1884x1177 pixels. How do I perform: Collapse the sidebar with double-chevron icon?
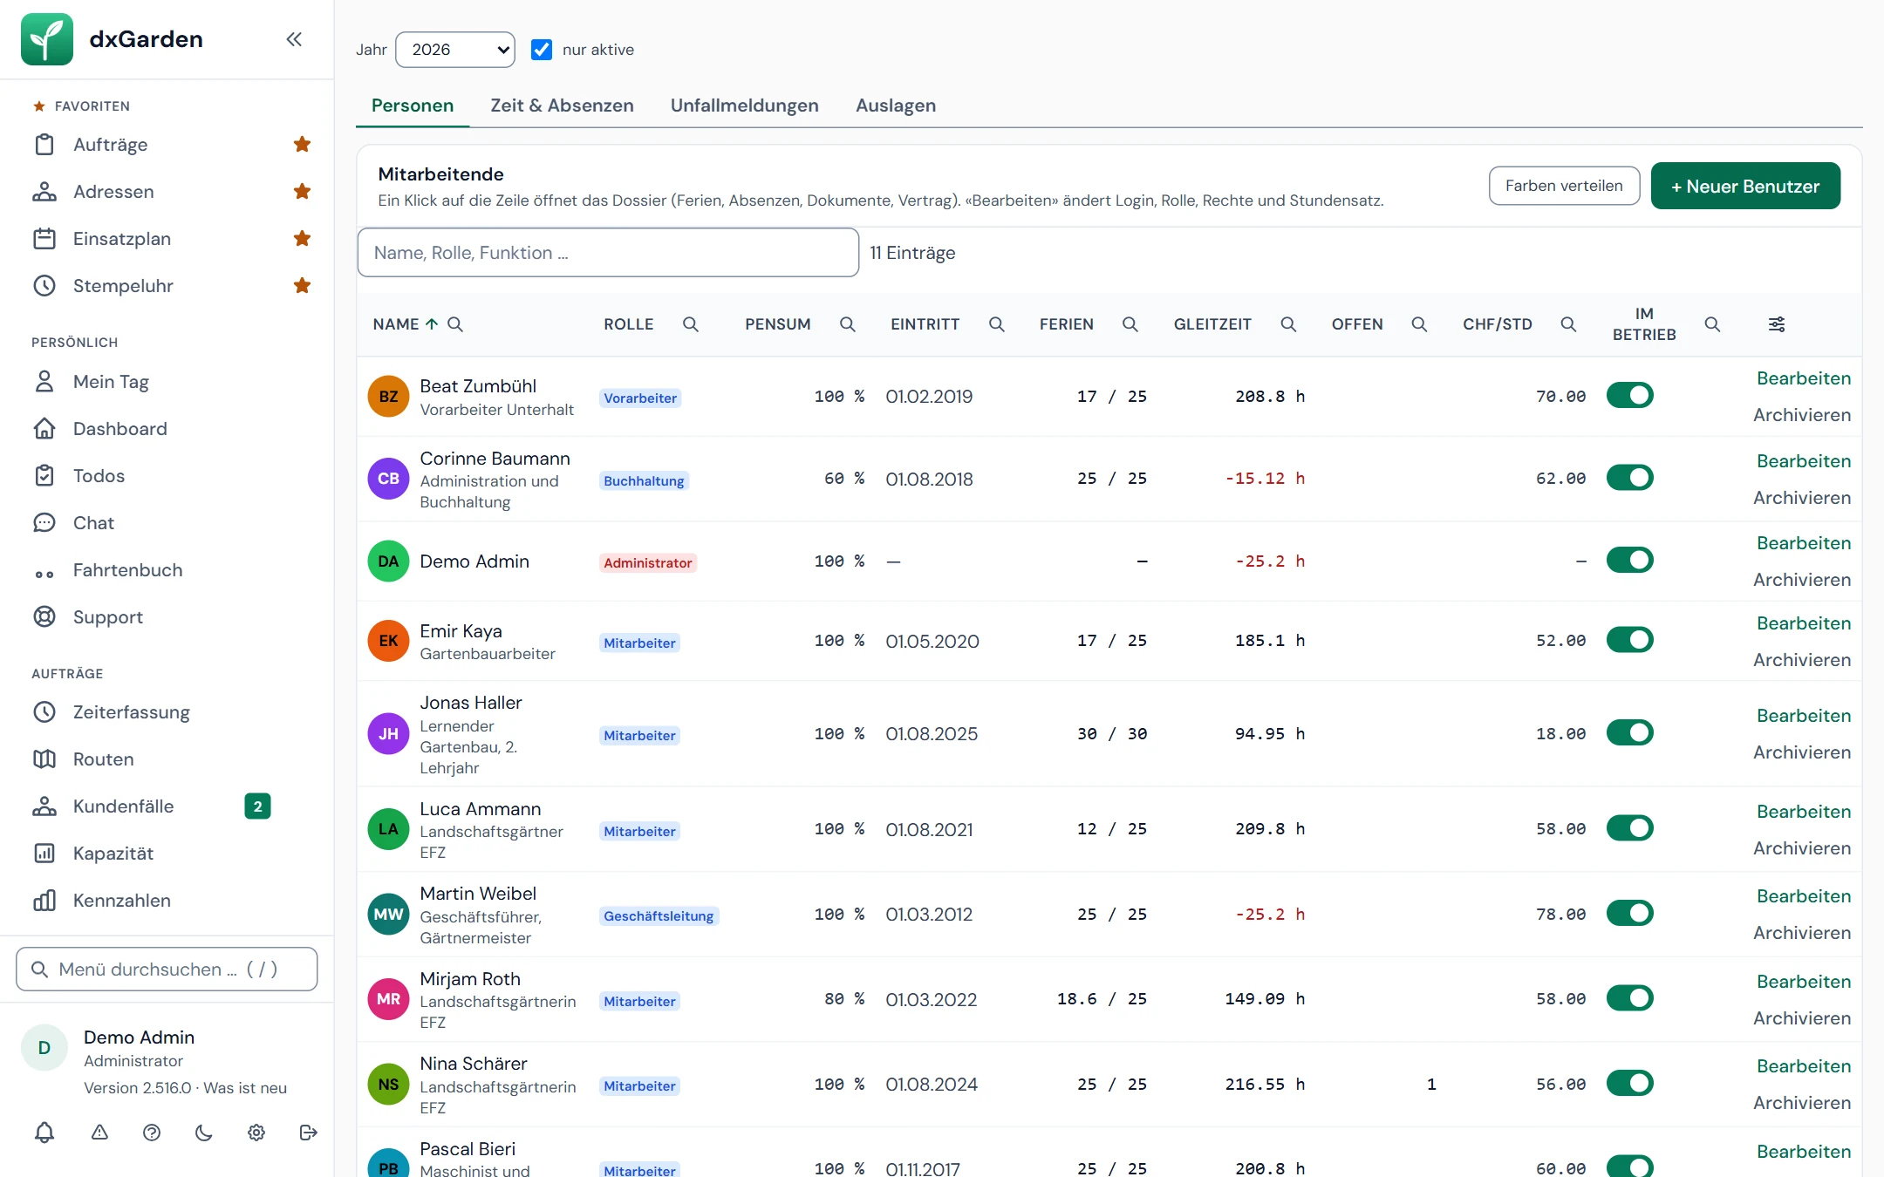(x=294, y=39)
